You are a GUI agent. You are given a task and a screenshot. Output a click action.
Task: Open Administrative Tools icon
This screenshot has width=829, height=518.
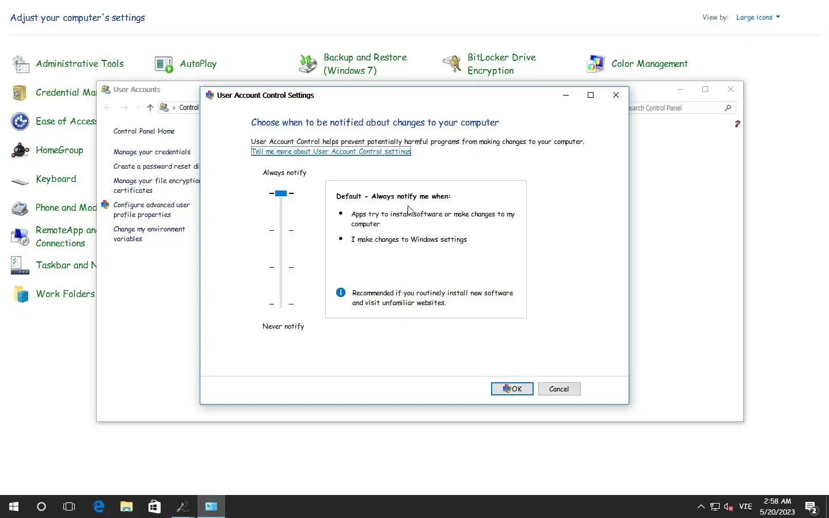point(21,64)
